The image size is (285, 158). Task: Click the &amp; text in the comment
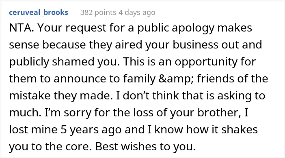point(175,79)
